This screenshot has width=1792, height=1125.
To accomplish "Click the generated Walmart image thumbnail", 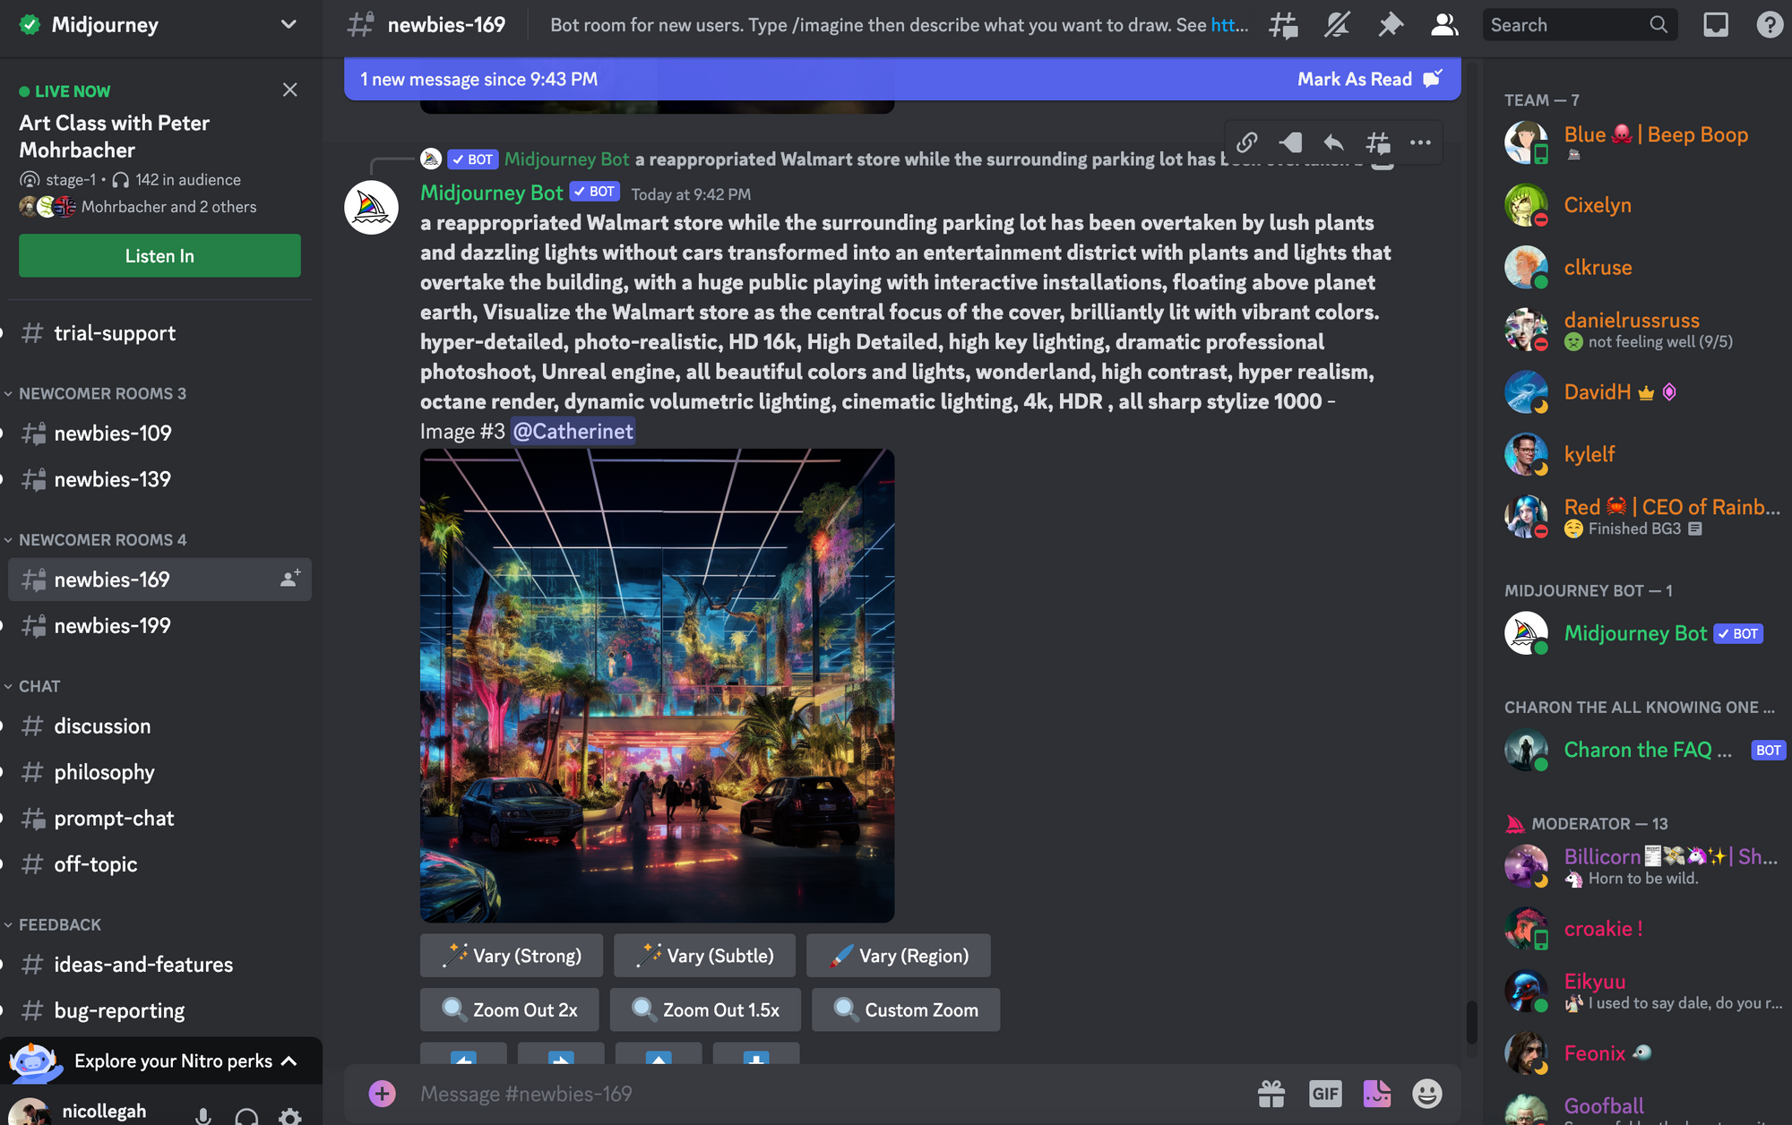I will 657,685.
